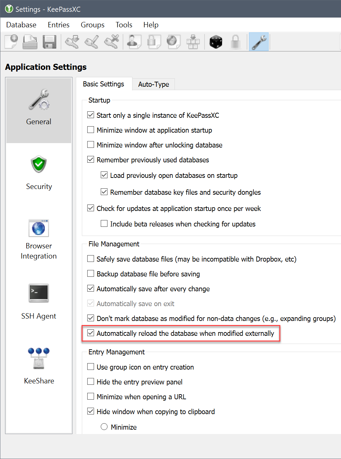The image size is (341, 459).
Task: Create a new database using the toolbar
Action: pyautogui.click(x=10, y=41)
